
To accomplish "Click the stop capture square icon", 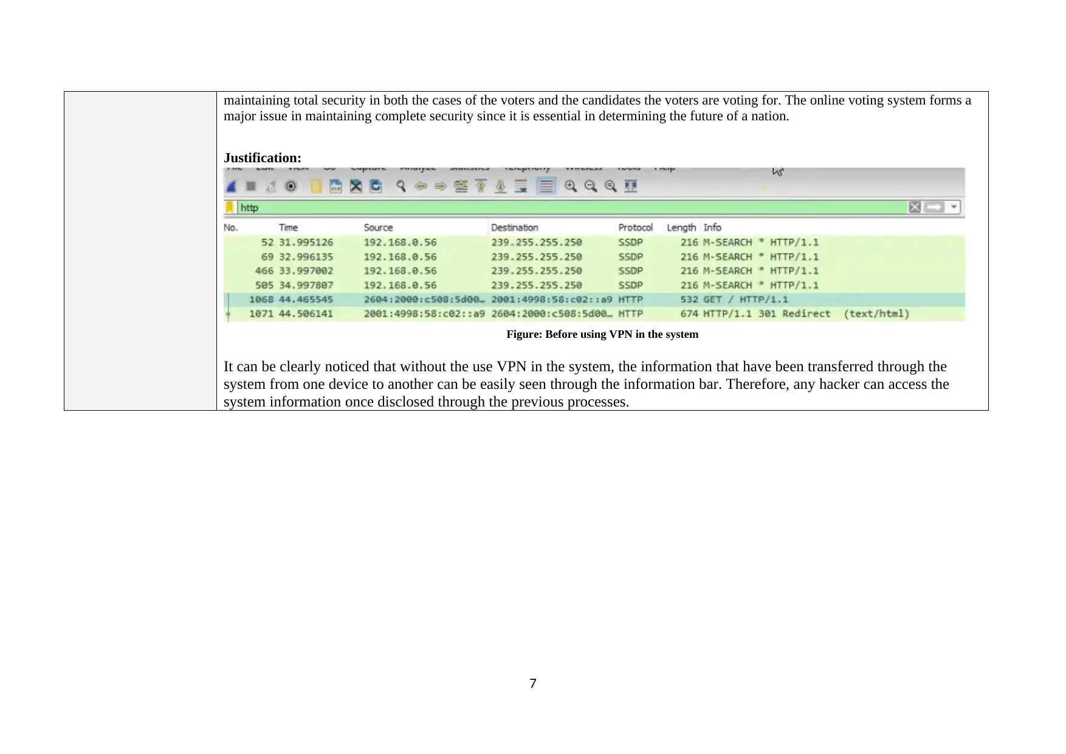I will point(250,186).
